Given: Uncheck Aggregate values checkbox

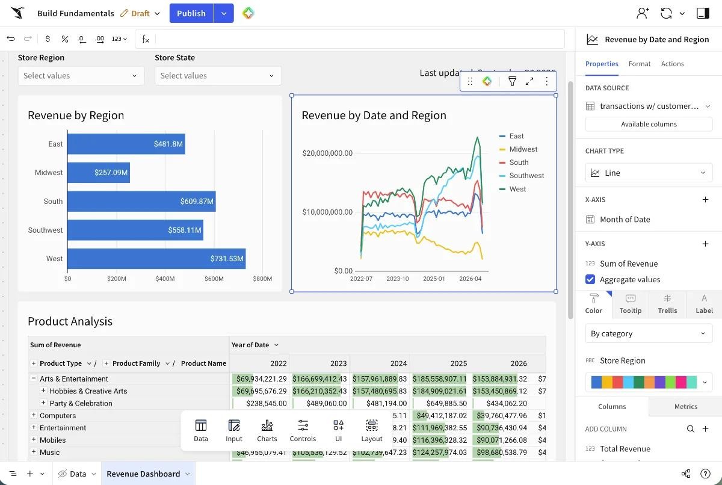Looking at the screenshot, I should click(x=590, y=279).
